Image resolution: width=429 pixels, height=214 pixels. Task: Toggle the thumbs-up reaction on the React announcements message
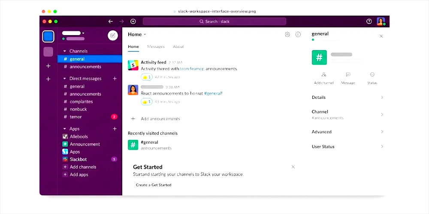pyautogui.click(x=147, y=102)
